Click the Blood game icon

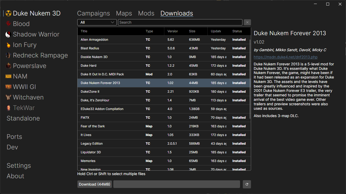click(x=8, y=24)
